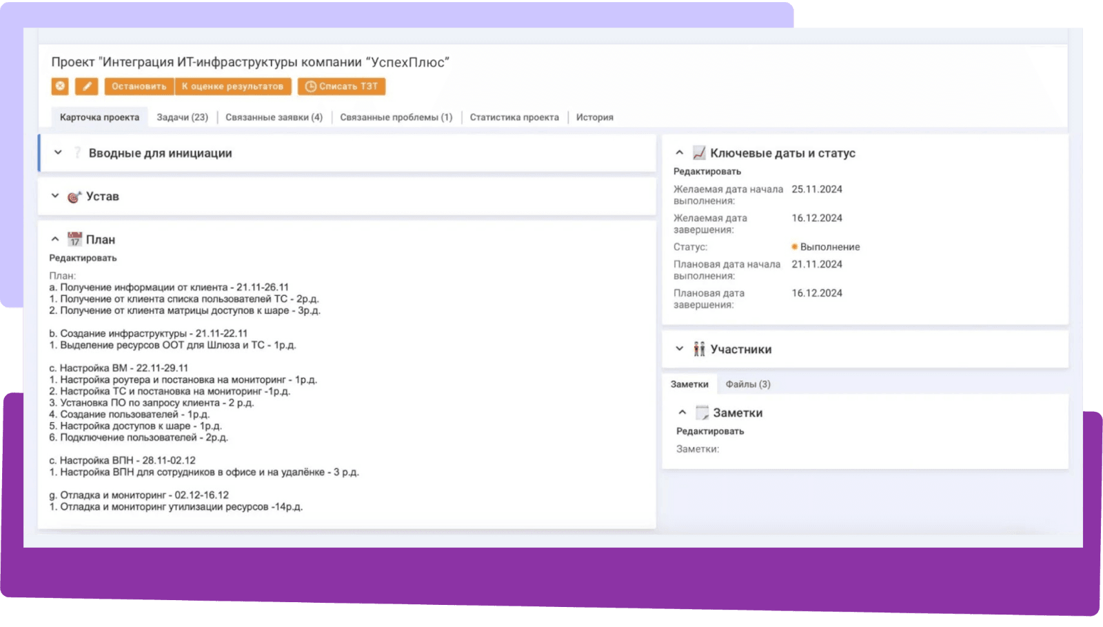Collapse the План section chevron
The image size is (1103, 627).
click(55, 239)
